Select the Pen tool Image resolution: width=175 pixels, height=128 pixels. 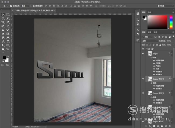tap(3, 41)
